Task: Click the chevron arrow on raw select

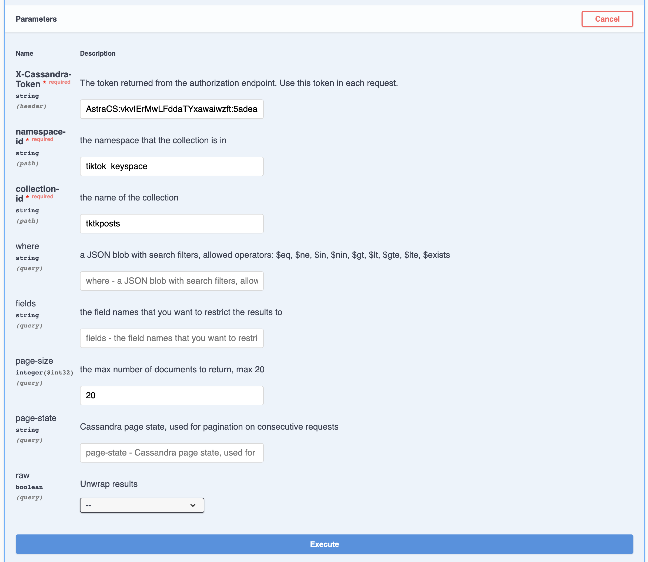Action: pos(193,505)
